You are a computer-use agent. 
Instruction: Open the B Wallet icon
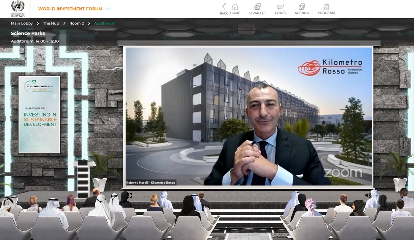click(257, 9)
